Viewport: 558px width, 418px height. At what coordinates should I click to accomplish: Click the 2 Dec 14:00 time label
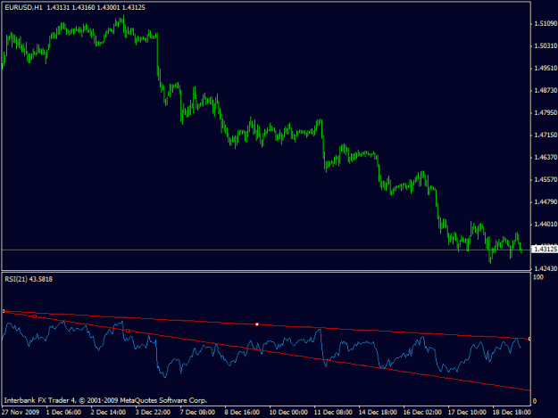pyautogui.click(x=108, y=413)
